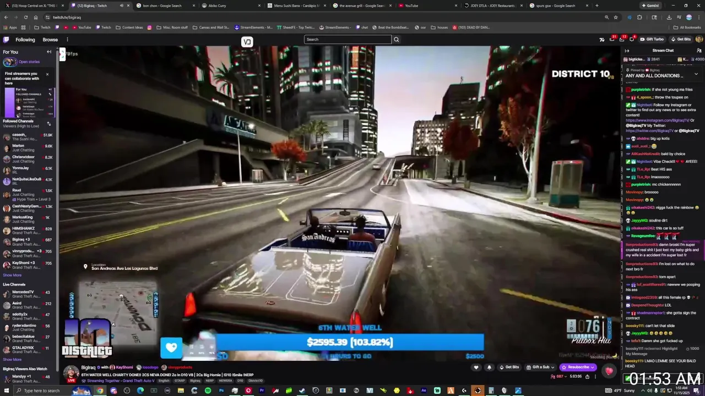Click Get Bits below the stream

[509, 367]
